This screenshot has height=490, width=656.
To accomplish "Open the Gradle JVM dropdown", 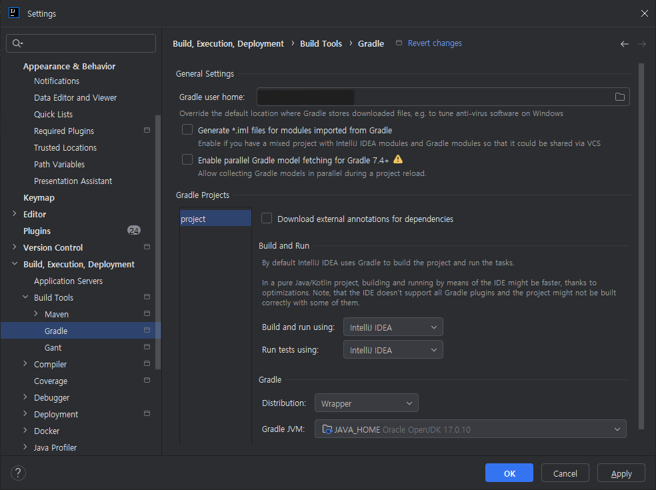I will (x=470, y=429).
